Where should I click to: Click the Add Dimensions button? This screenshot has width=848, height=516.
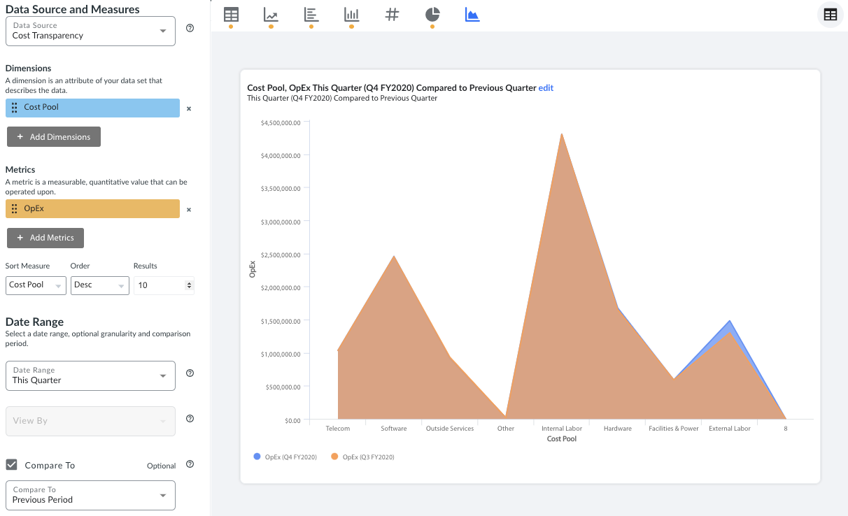pyautogui.click(x=54, y=137)
